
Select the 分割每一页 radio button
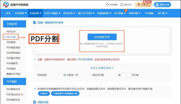coord(65,75)
